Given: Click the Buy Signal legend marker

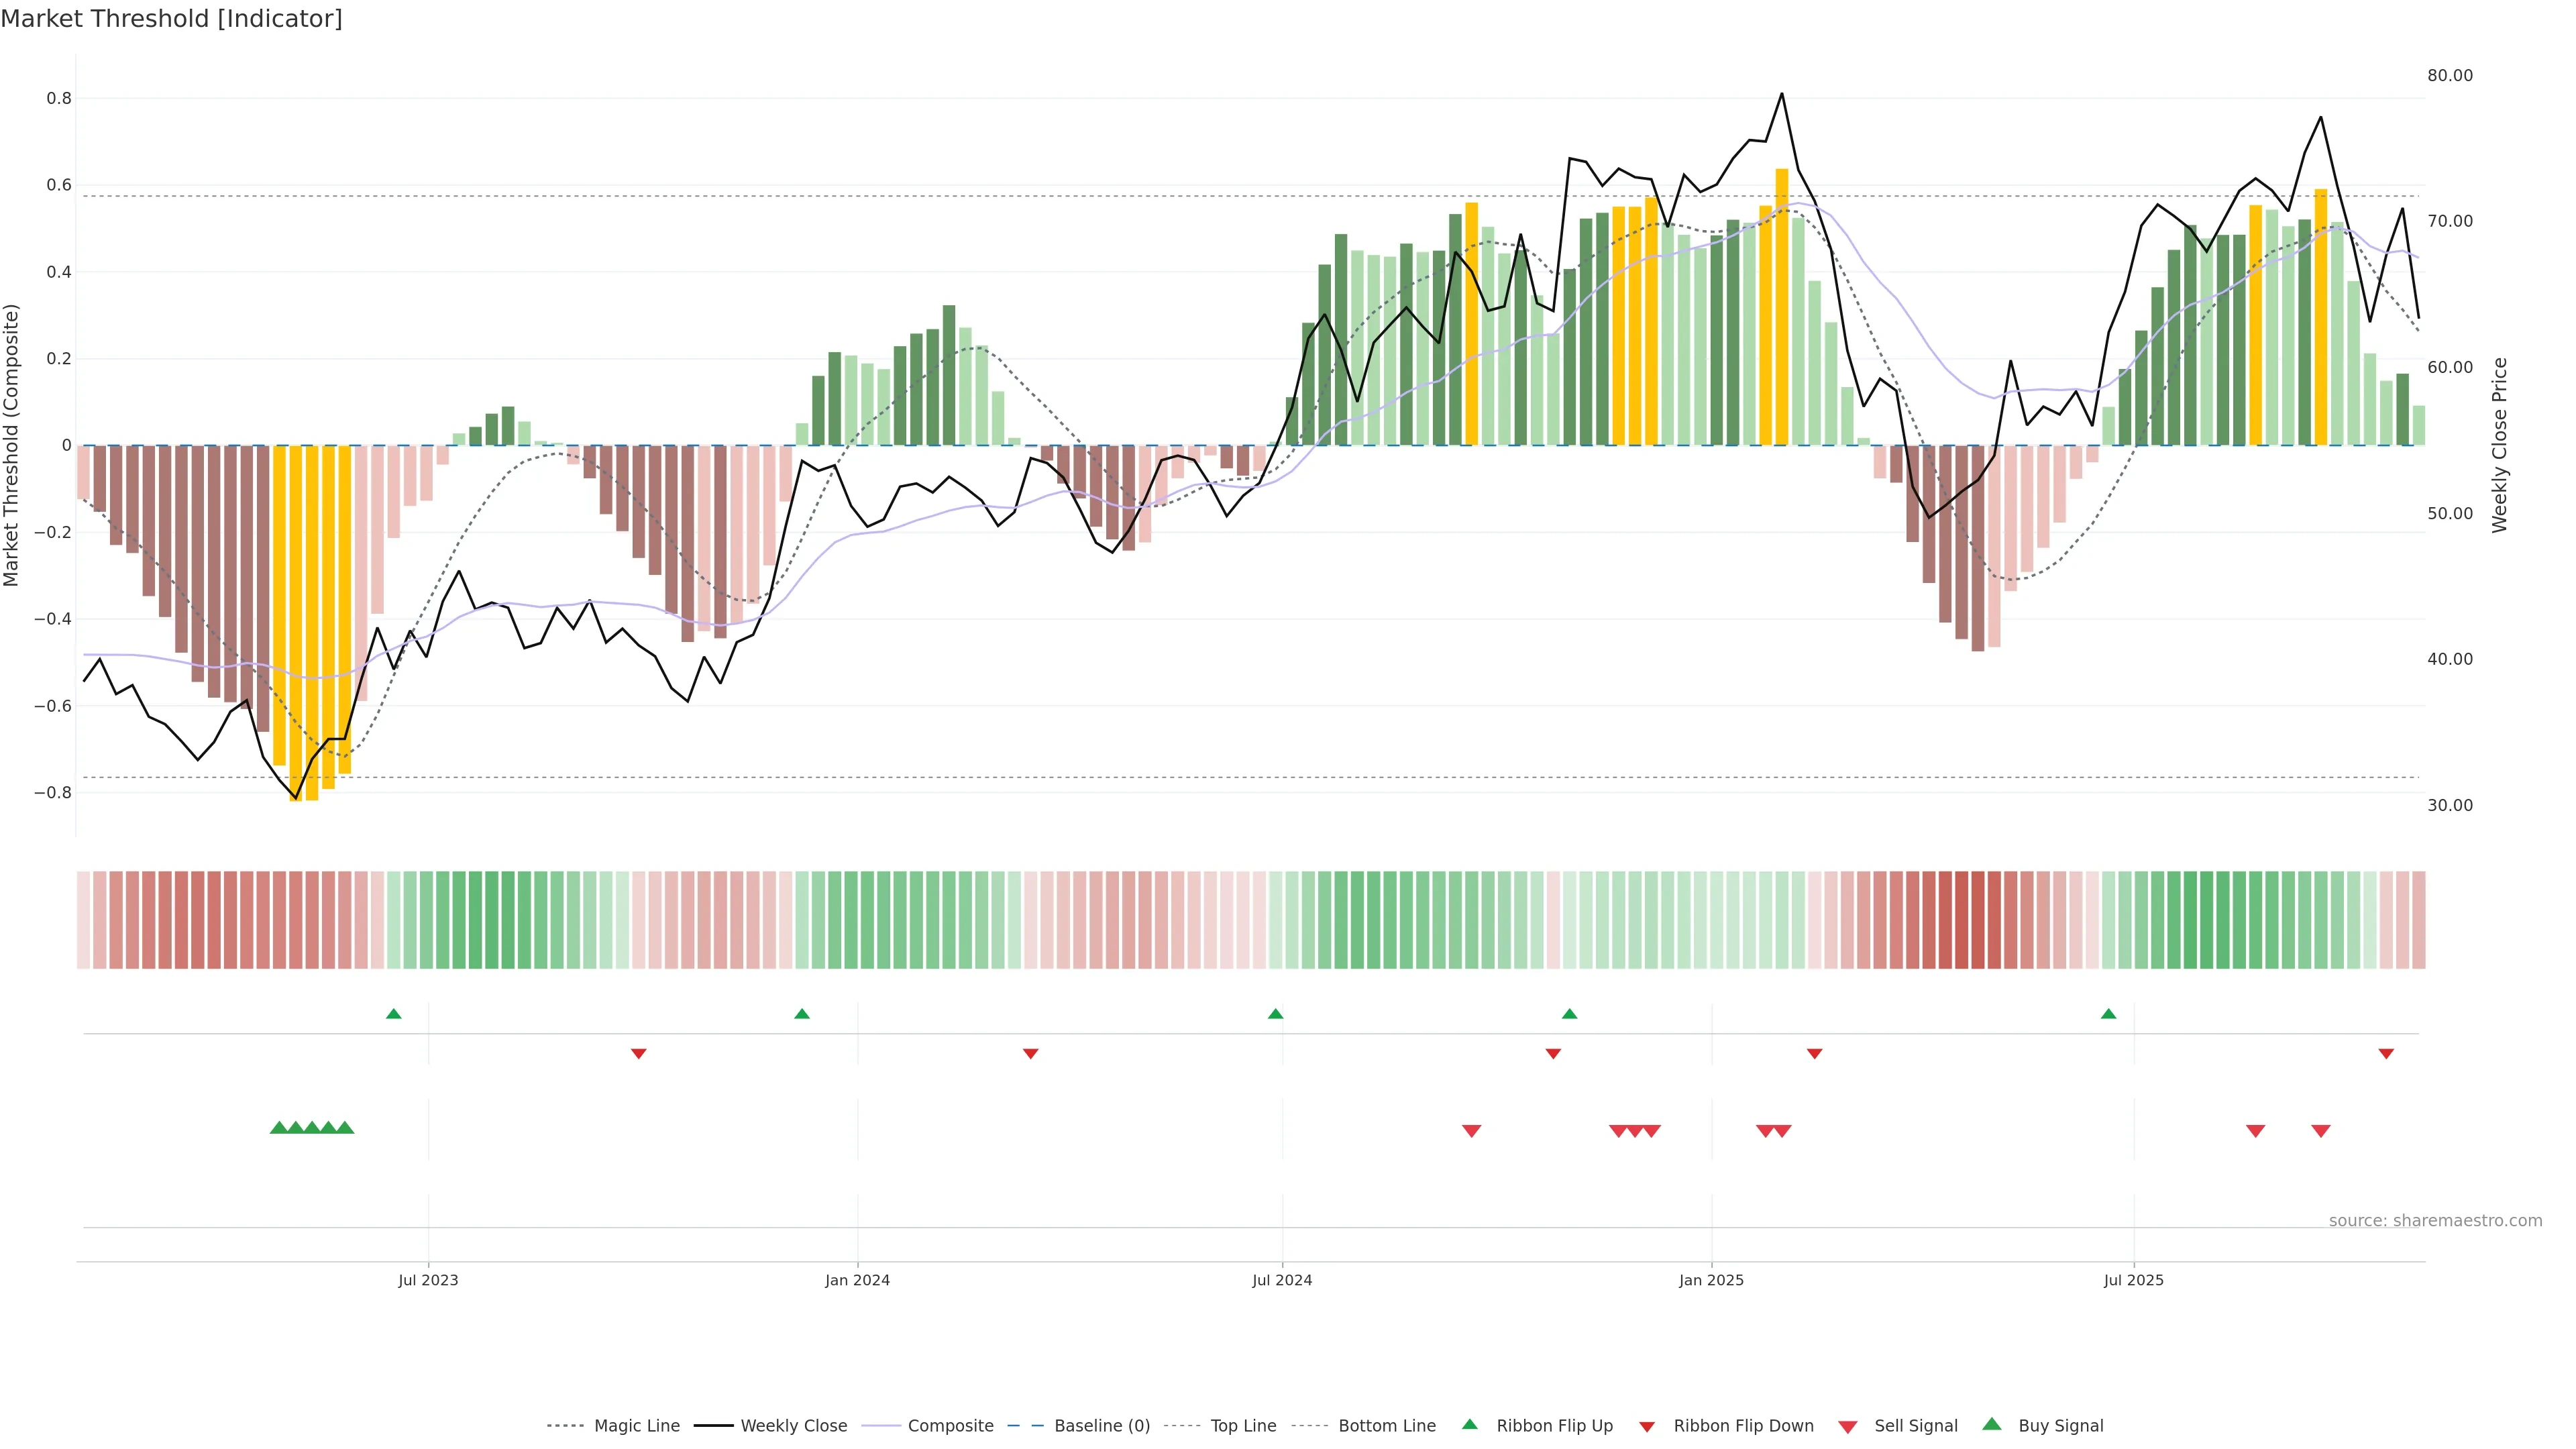Looking at the screenshot, I should click(1992, 1424).
